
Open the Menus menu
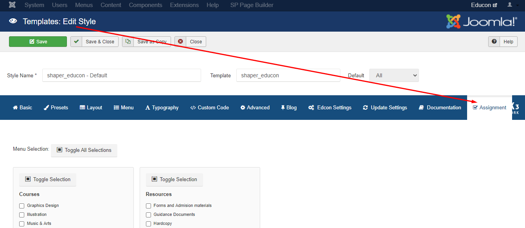(84, 5)
